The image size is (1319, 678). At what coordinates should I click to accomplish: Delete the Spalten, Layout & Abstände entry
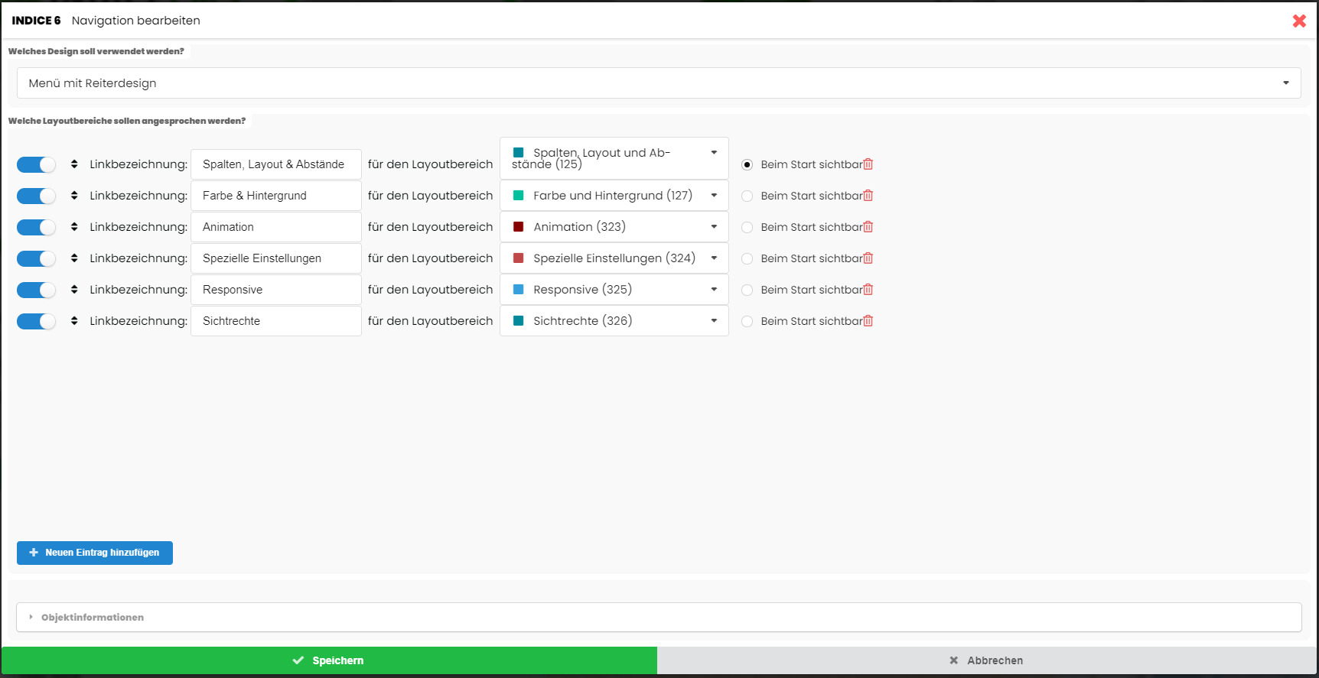[x=868, y=164]
